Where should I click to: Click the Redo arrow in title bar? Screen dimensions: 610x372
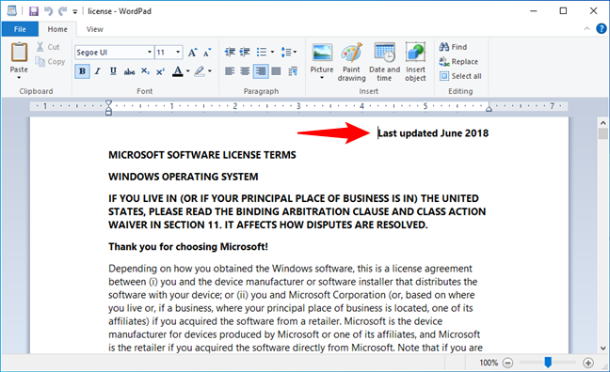coord(62,11)
